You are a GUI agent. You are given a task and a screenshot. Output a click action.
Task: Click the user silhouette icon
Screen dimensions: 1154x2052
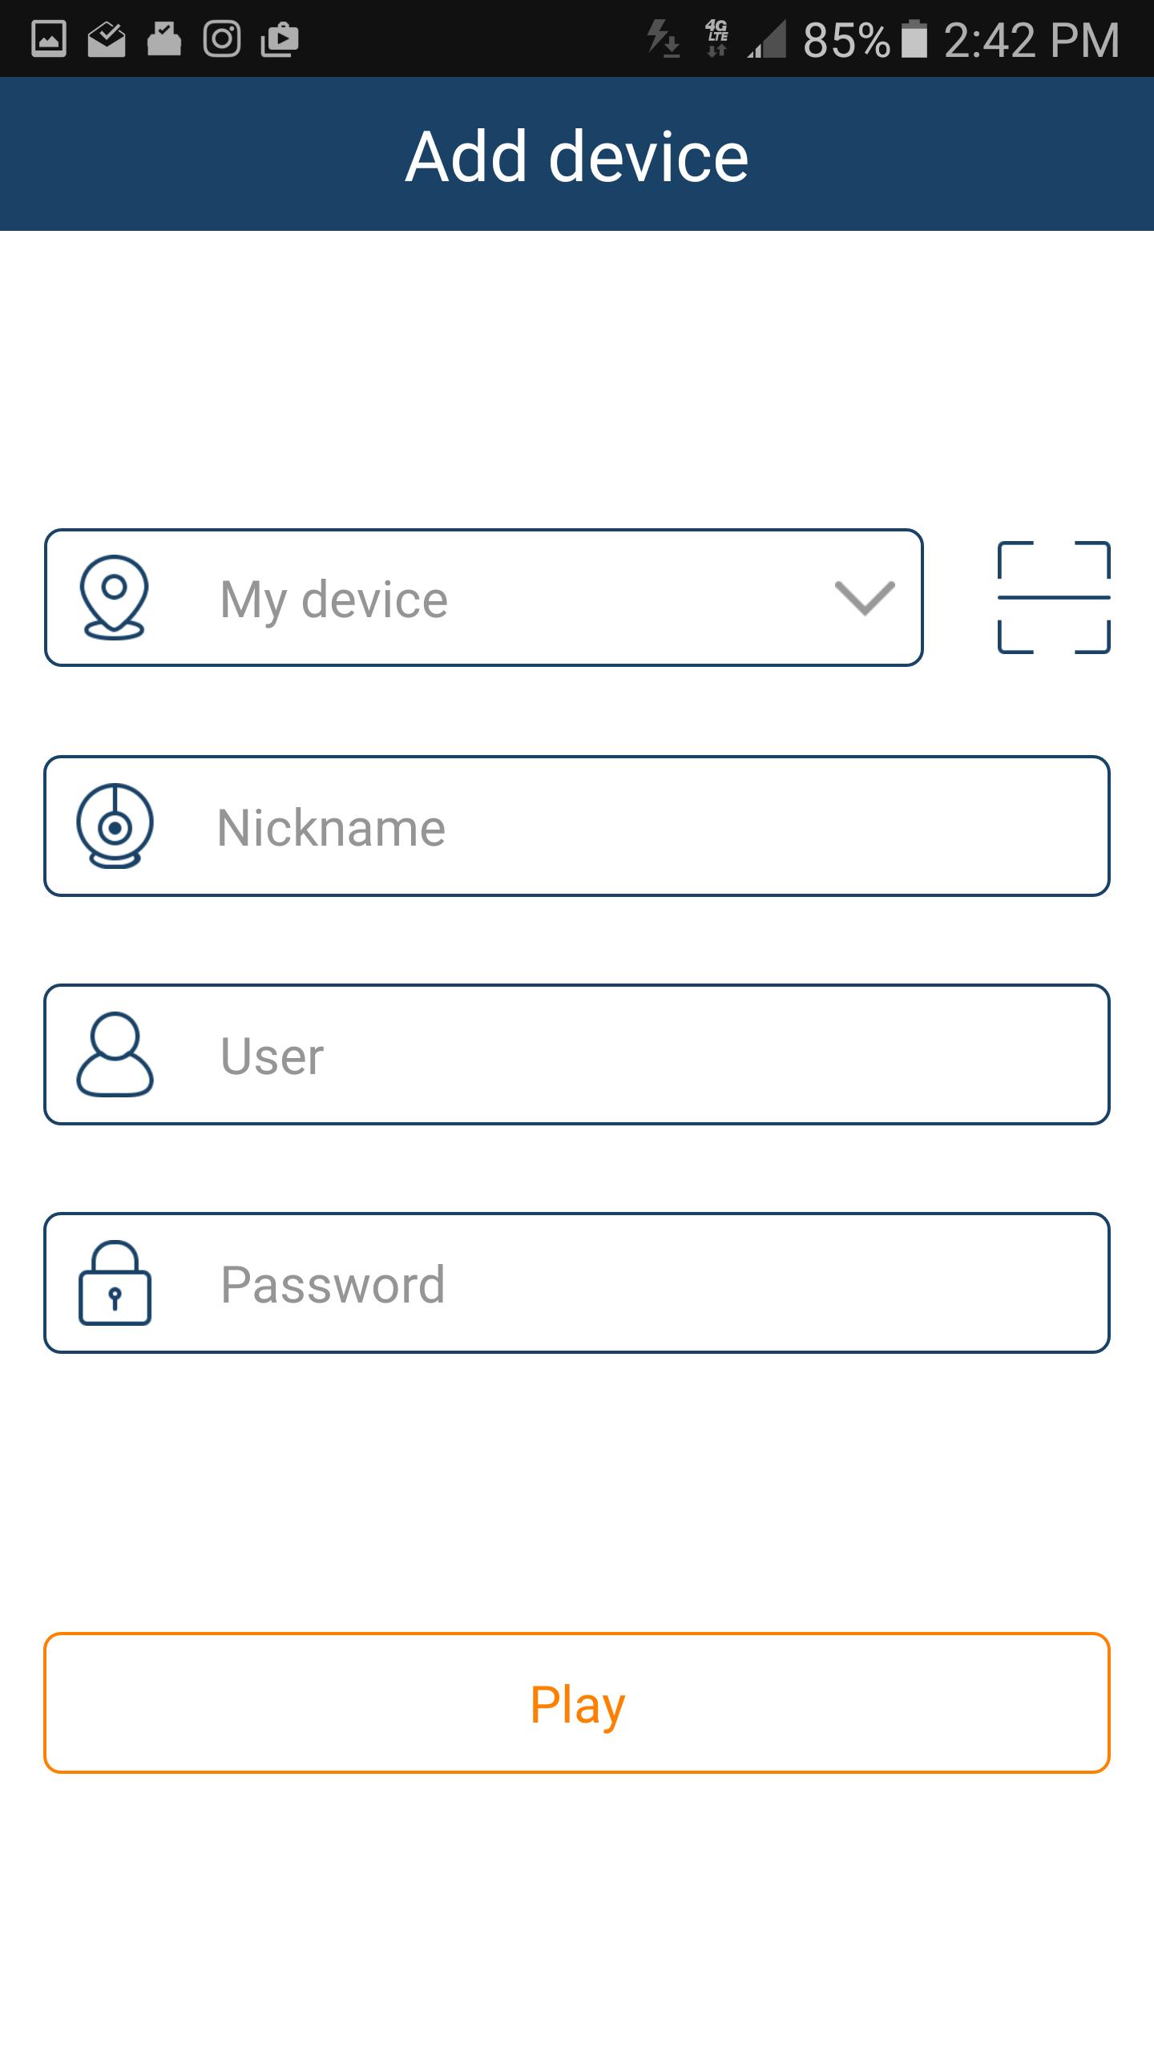tap(115, 1054)
